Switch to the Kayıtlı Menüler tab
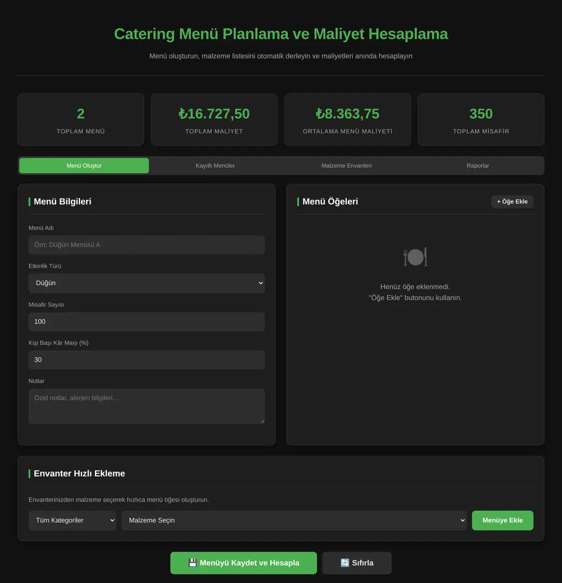 tap(215, 166)
